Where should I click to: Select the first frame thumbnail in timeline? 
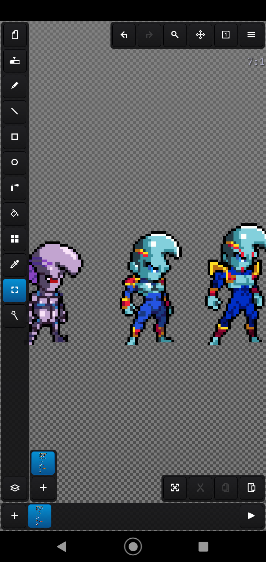pyautogui.click(x=40, y=516)
